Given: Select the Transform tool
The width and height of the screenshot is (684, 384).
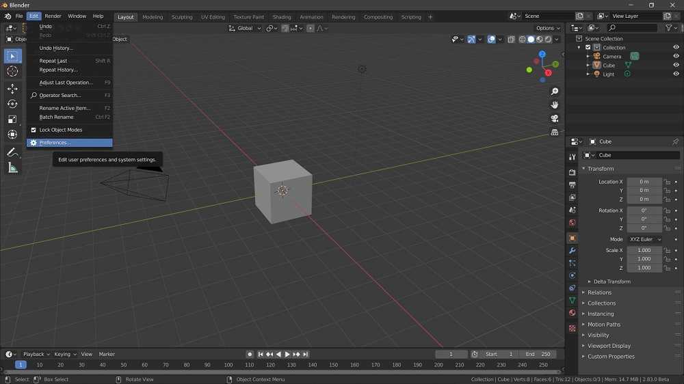Looking at the screenshot, I should pyautogui.click(x=12, y=134).
